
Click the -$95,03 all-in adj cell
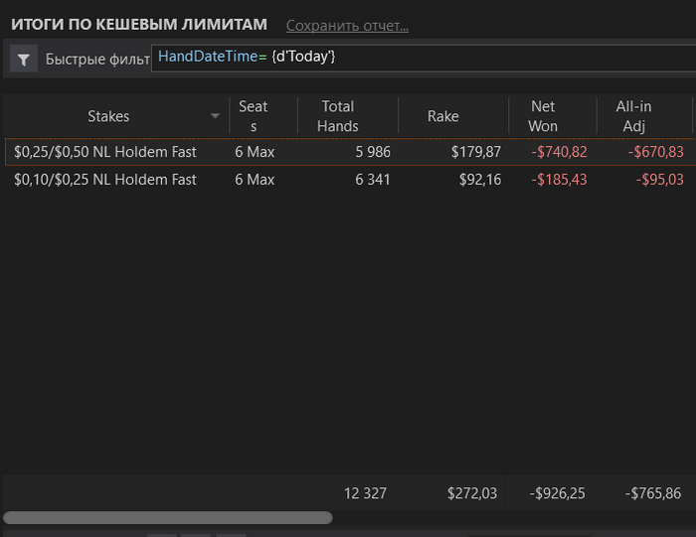(x=659, y=180)
